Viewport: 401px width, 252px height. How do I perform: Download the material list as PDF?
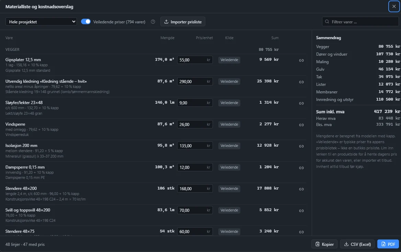pos(388,244)
